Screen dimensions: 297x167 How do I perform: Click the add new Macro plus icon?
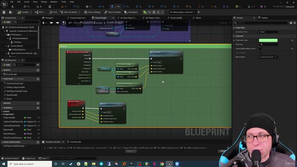(38, 103)
